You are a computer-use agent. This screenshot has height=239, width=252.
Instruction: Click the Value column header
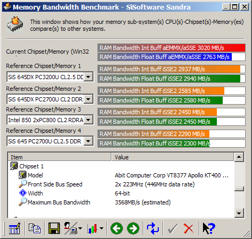(172, 157)
